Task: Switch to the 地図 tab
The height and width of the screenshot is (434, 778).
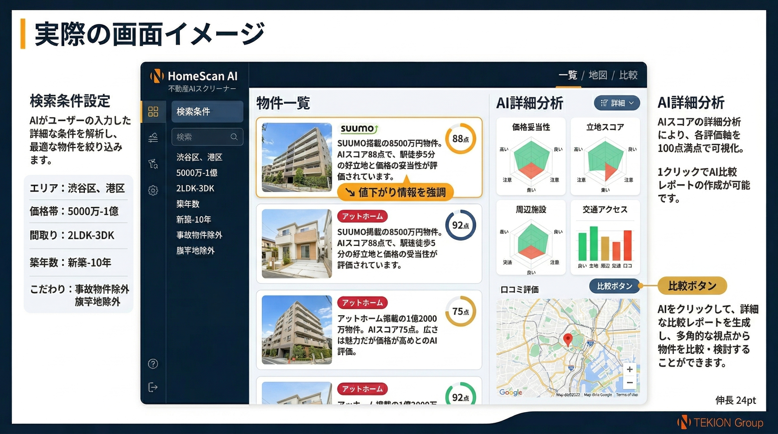Action: point(598,75)
